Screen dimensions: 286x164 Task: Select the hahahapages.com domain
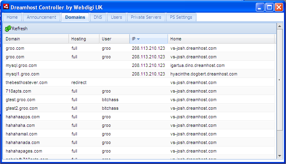coord(24,151)
